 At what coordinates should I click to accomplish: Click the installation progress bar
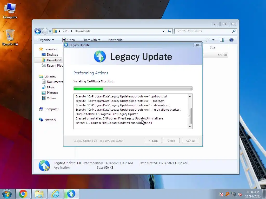point(133,88)
